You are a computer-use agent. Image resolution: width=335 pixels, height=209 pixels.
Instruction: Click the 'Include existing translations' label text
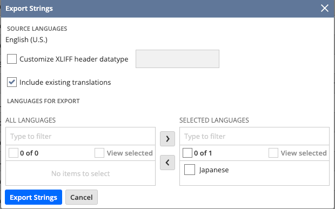click(65, 83)
